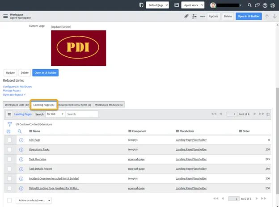279x207 pixels.
Task: Click the attachments paperclip icon
Action: pyautogui.click(x=186, y=16)
